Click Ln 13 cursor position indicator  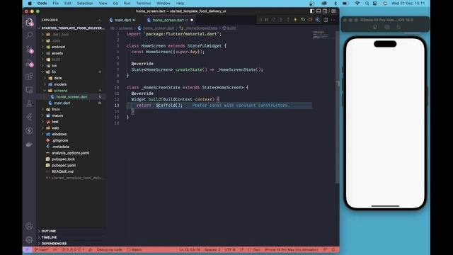point(190,250)
